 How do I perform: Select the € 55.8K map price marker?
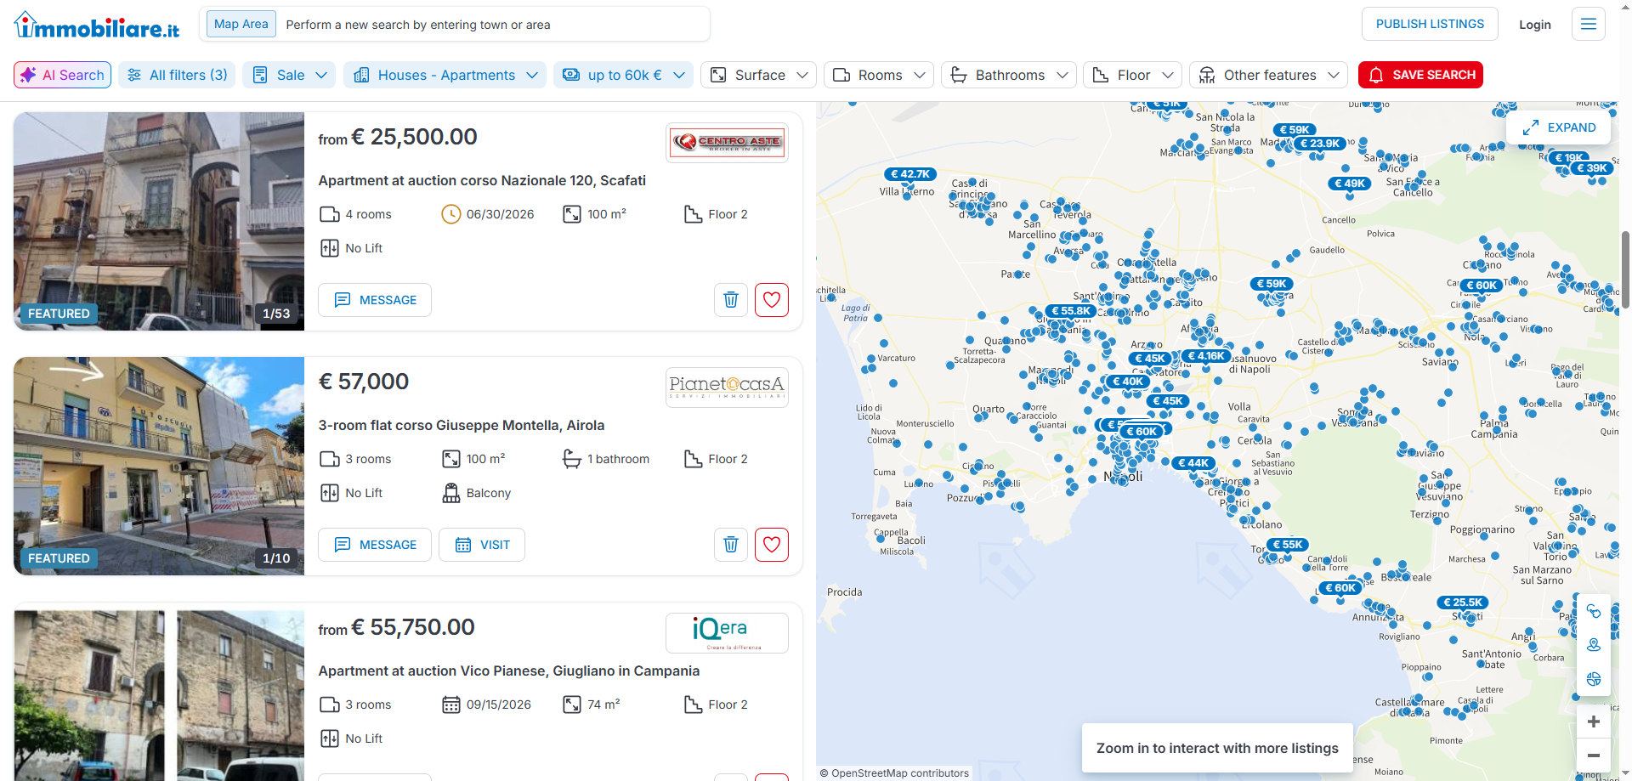1071,311
